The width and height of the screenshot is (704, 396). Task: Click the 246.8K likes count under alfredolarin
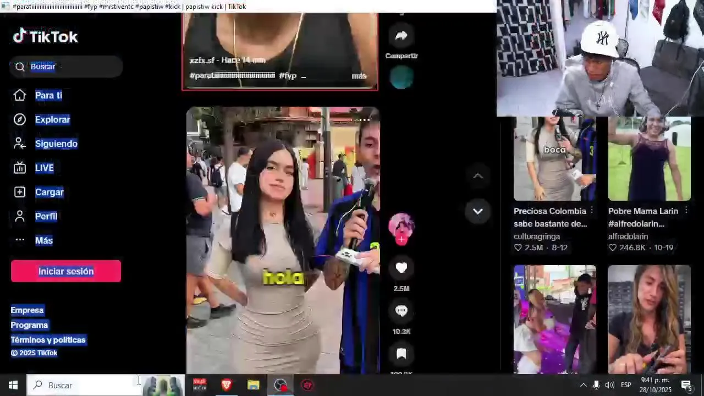[632, 248]
